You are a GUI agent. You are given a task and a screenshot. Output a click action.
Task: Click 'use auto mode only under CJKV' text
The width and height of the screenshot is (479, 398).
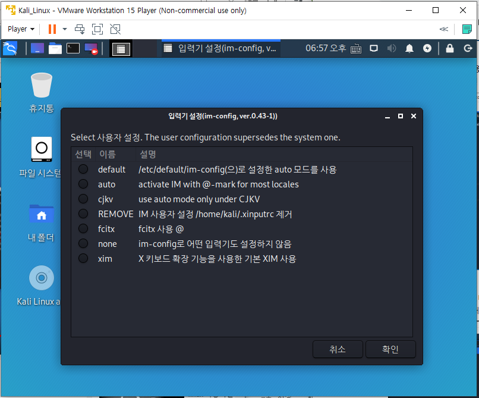tap(199, 199)
